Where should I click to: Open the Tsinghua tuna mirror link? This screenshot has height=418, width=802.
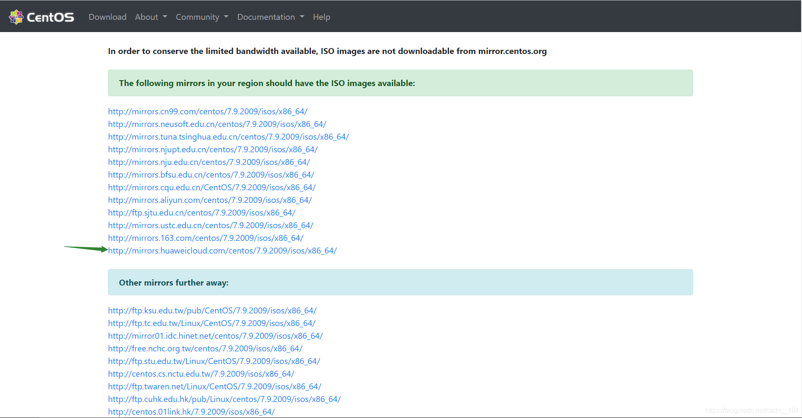pos(228,137)
